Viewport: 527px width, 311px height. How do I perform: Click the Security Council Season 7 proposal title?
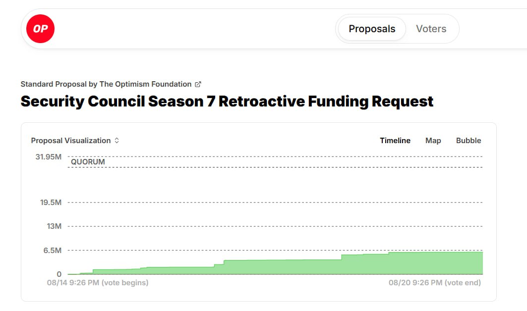(227, 102)
